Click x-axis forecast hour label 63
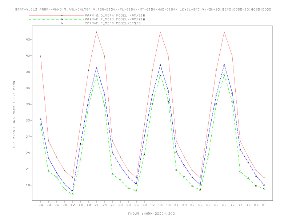 click(208, 205)
